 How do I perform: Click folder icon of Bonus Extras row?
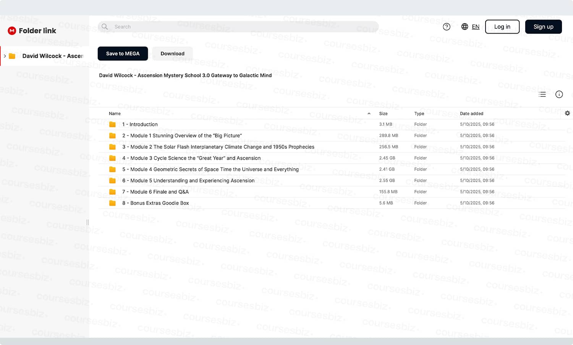[x=112, y=203]
